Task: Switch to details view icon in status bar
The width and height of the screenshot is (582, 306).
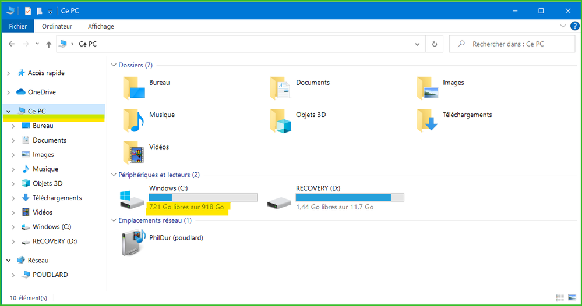Action: coord(560,297)
